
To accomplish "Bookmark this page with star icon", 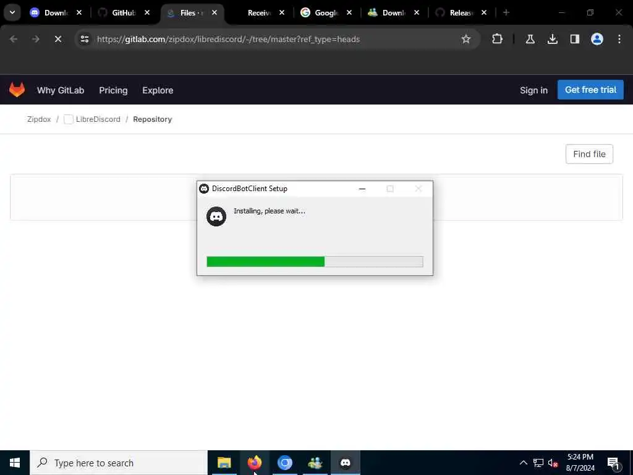I will tap(466, 39).
